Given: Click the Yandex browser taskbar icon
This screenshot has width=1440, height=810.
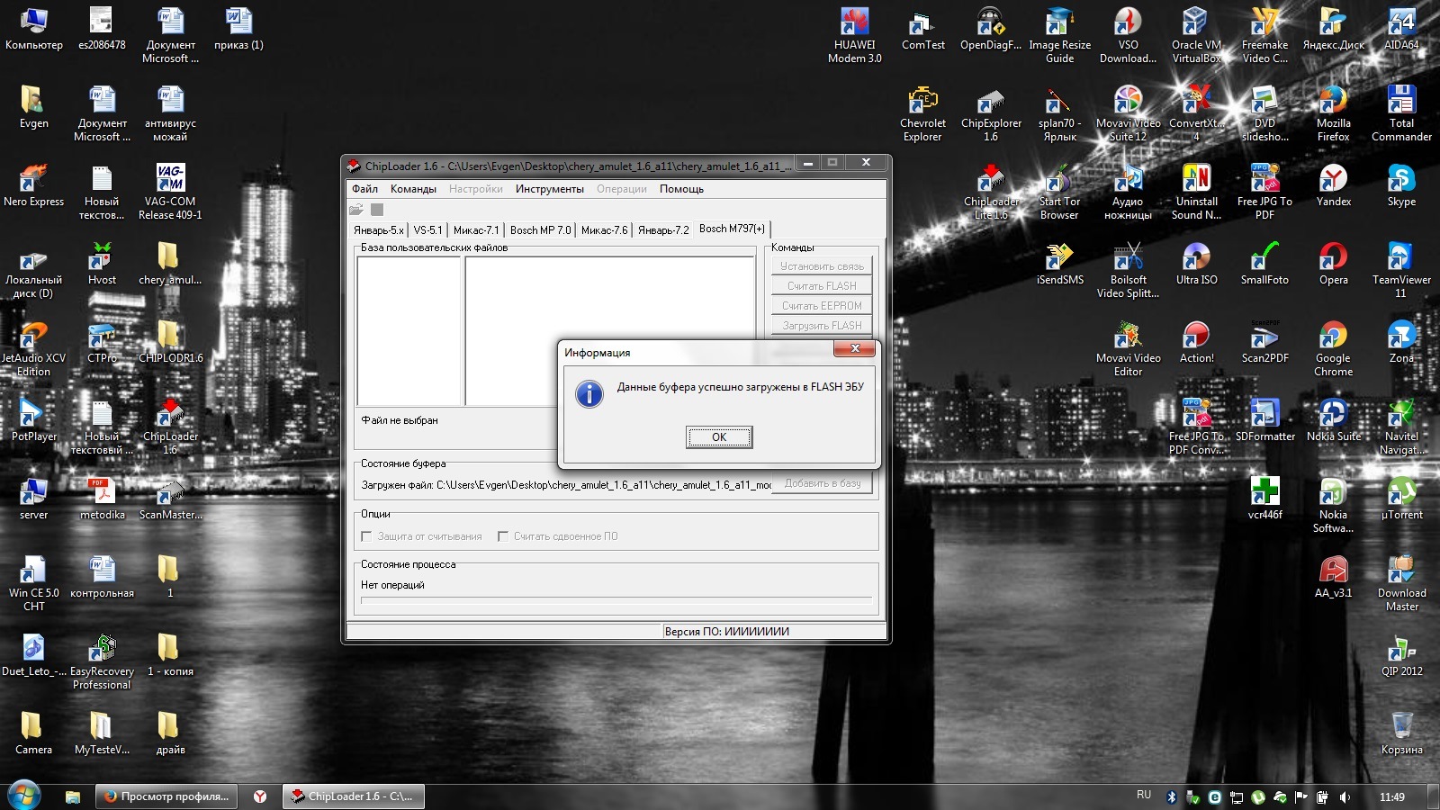Looking at the screenshot, I should tap(260, 796).
